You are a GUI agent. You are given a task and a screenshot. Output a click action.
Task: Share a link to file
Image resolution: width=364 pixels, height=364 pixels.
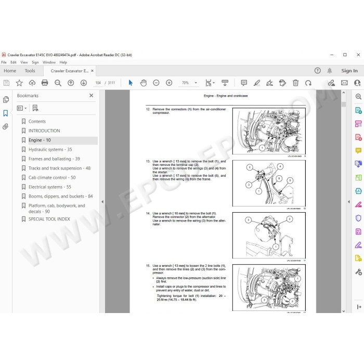tap(331, 83)
